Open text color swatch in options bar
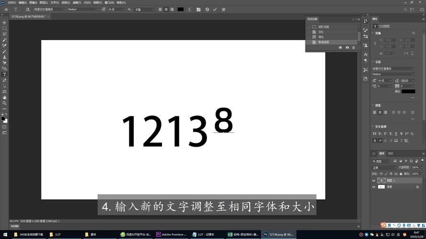Image resolution: width=426 pixels, height=239 pixels. coord(181,10)
